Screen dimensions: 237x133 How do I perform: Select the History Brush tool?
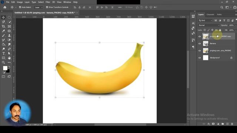(x=3, y=40)
